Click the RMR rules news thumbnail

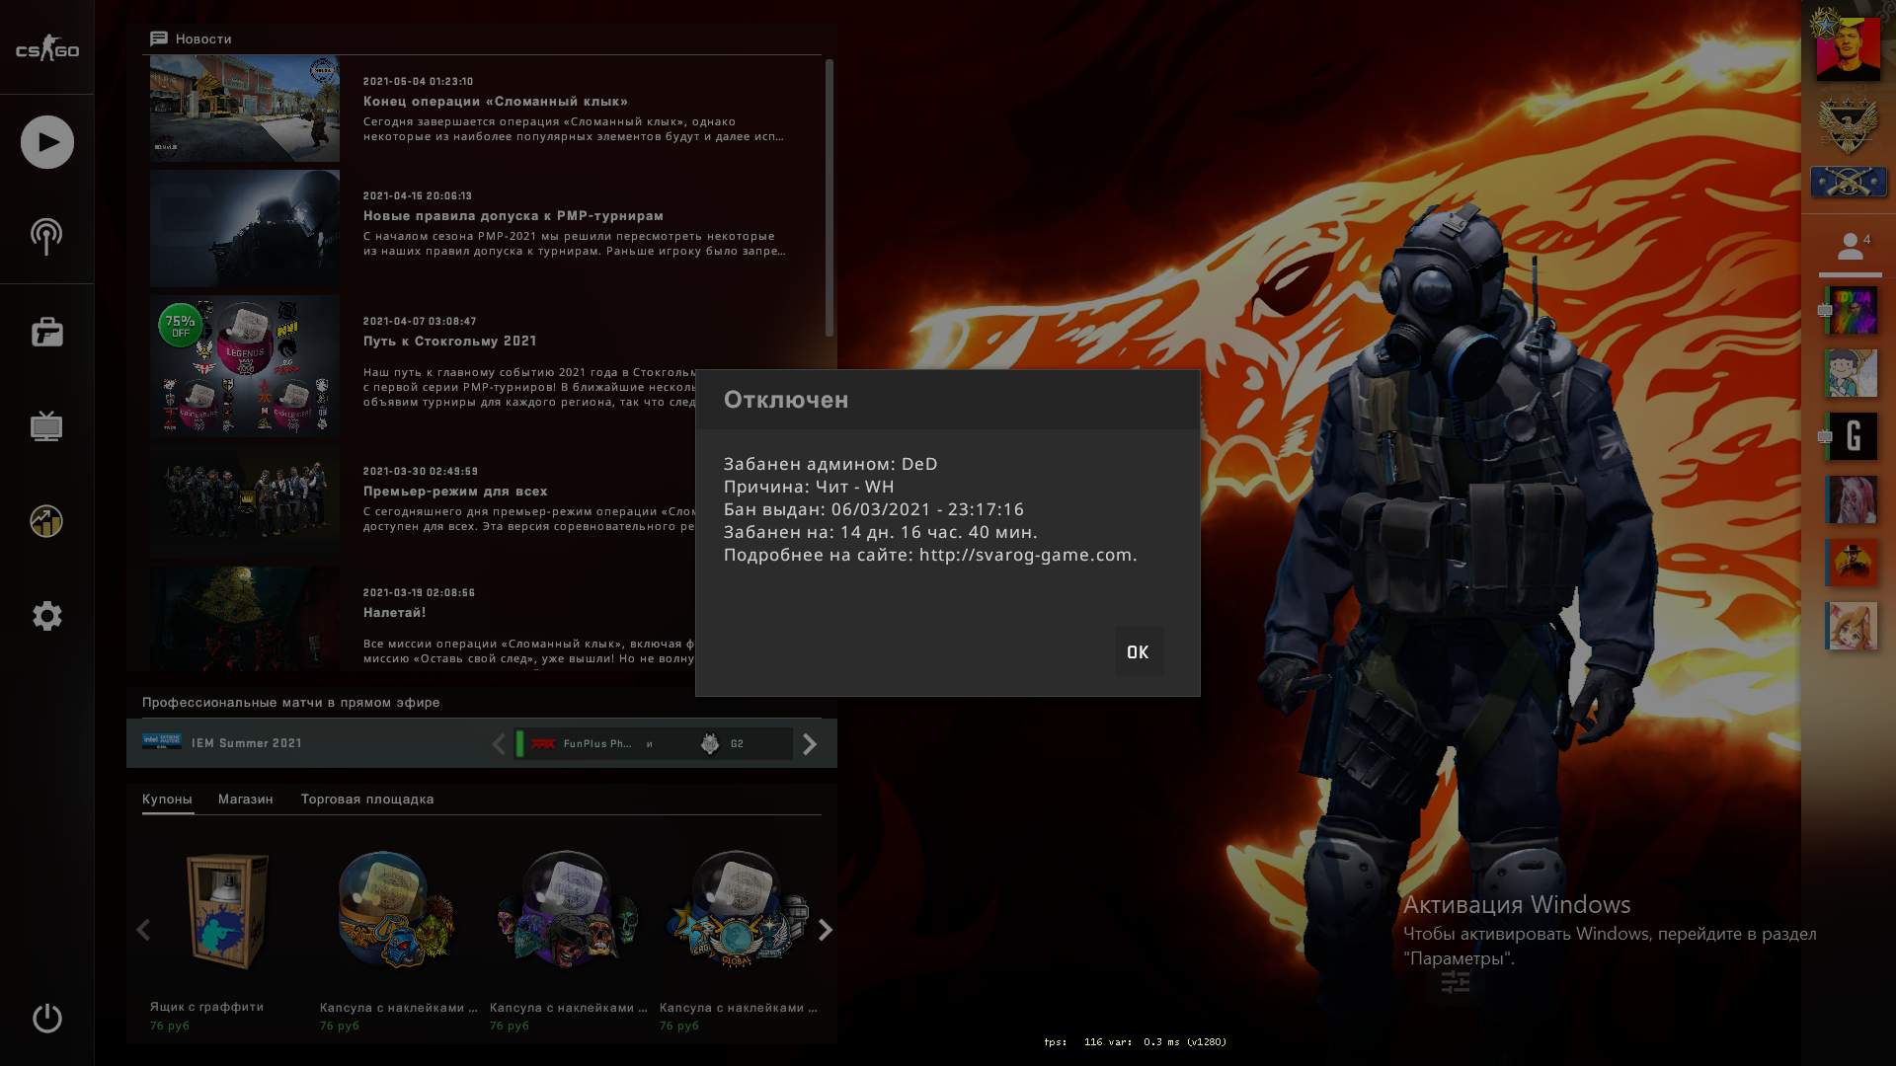tap(245, 228)
